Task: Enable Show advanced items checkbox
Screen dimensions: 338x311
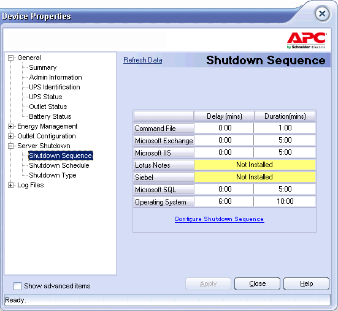Action: [17, 287]
